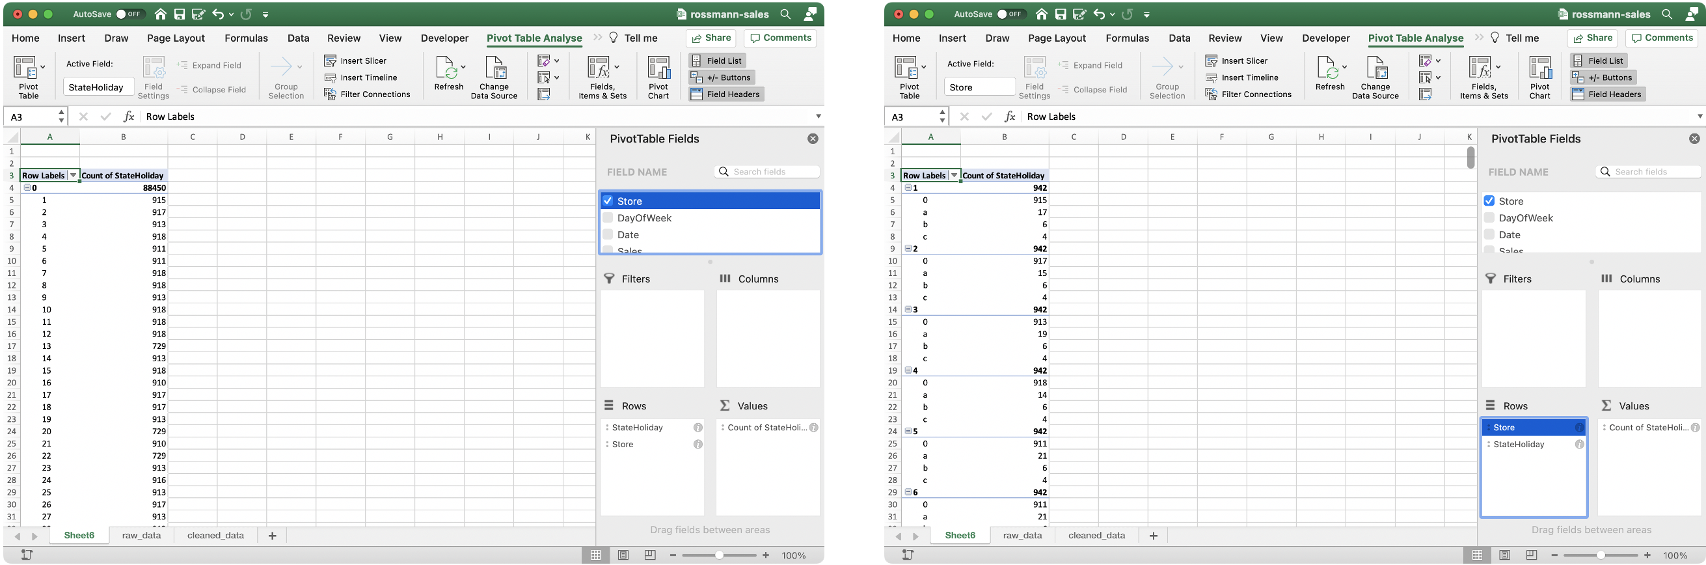Check DayOfWeek field in right field list
Image resolution: width=1706 pixels, height=565 pixels.
click(1489, 218)
